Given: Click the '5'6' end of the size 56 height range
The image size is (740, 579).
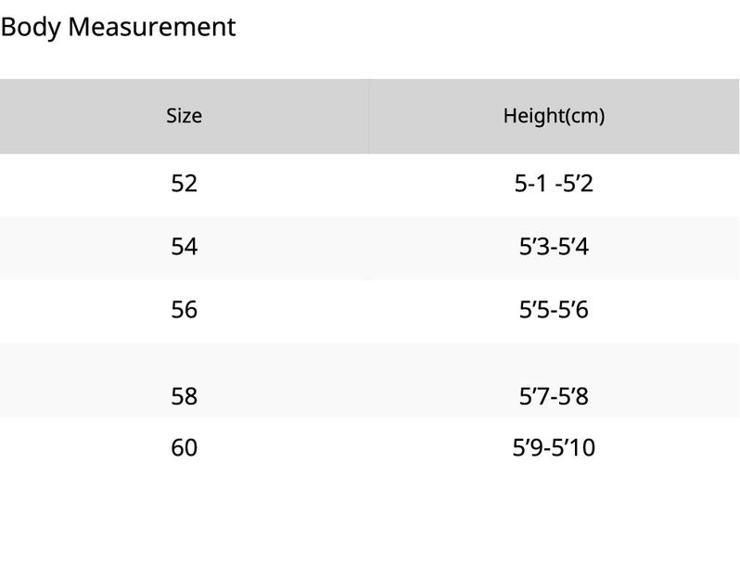Looking at the screenshot, I should (x=573, y=310).
